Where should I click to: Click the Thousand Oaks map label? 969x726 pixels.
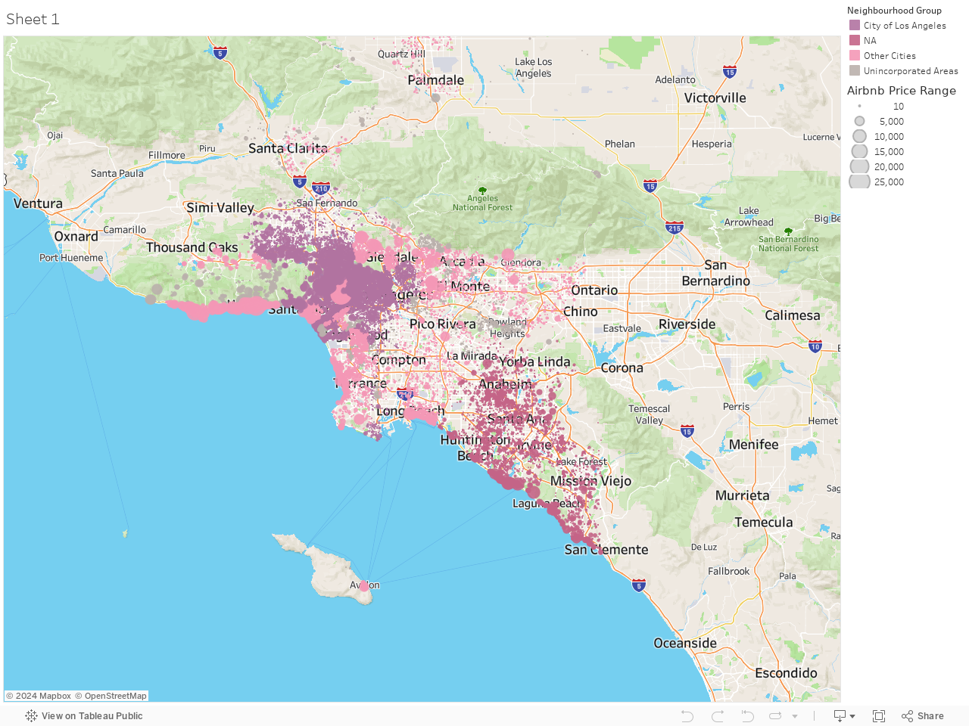[192, 247]
